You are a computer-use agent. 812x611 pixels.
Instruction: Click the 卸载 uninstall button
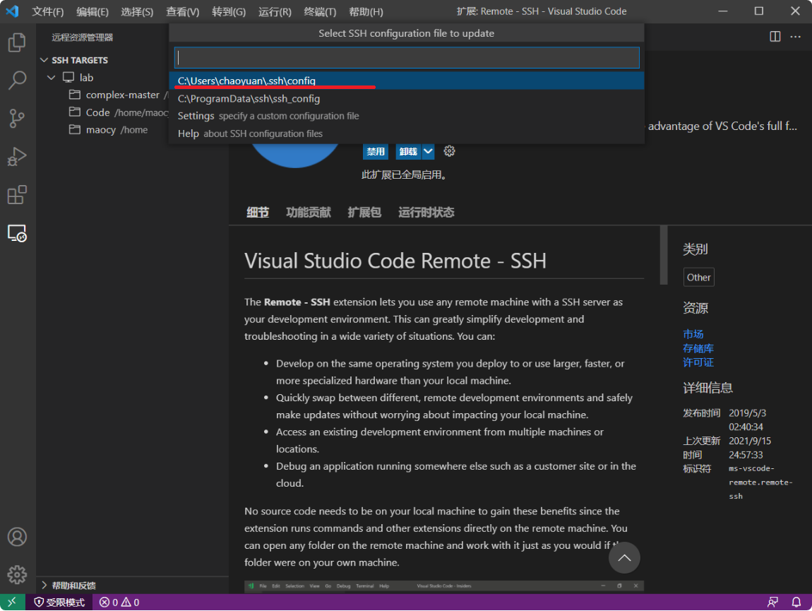[409, 151]
